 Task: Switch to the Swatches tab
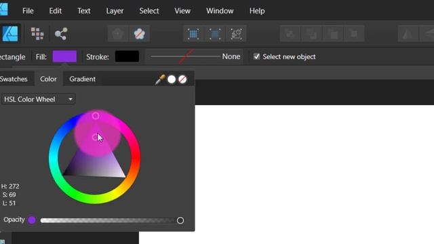coord(14,79)
